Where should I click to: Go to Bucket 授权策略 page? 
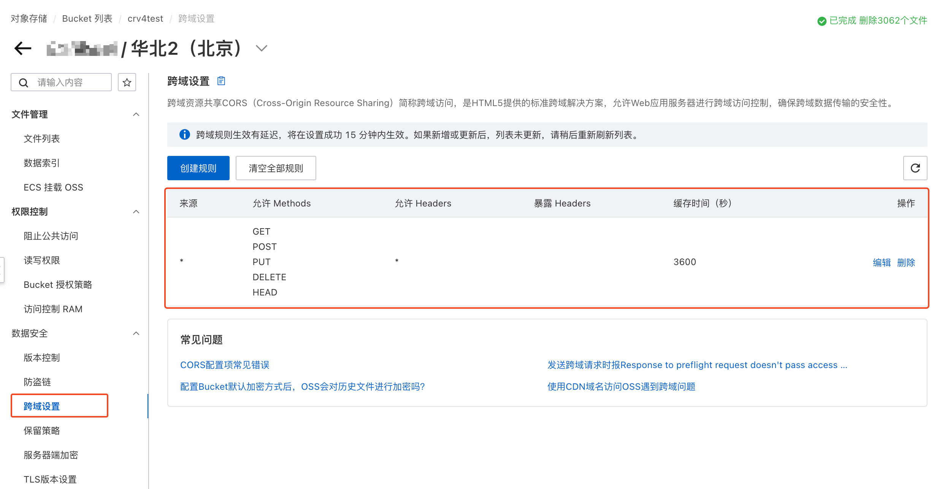point(58,285)
